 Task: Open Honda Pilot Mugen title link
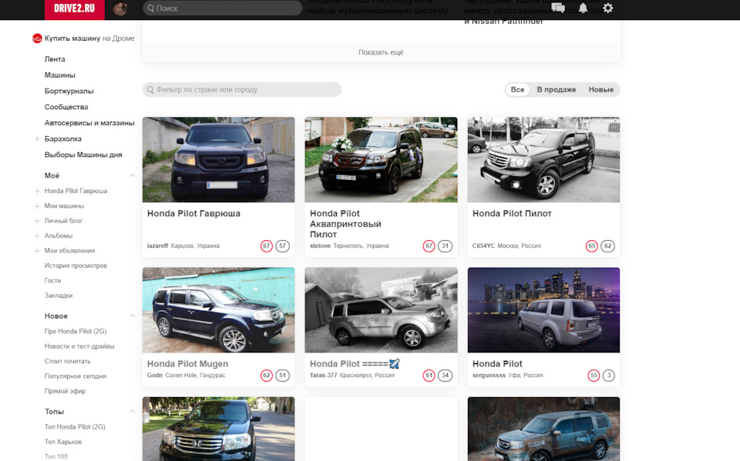[187, 364]
